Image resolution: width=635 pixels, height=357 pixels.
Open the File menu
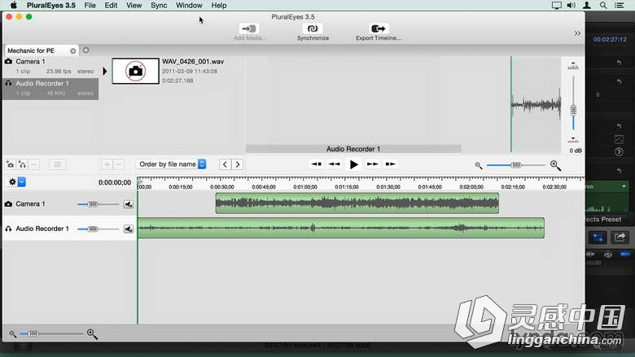tap(90, 5)
